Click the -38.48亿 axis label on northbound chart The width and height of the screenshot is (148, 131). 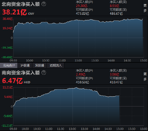tap(7, 57)
